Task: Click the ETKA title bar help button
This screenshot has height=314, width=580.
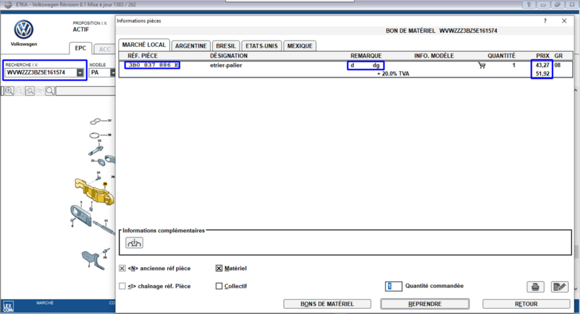Action: [x=528, y=5]
